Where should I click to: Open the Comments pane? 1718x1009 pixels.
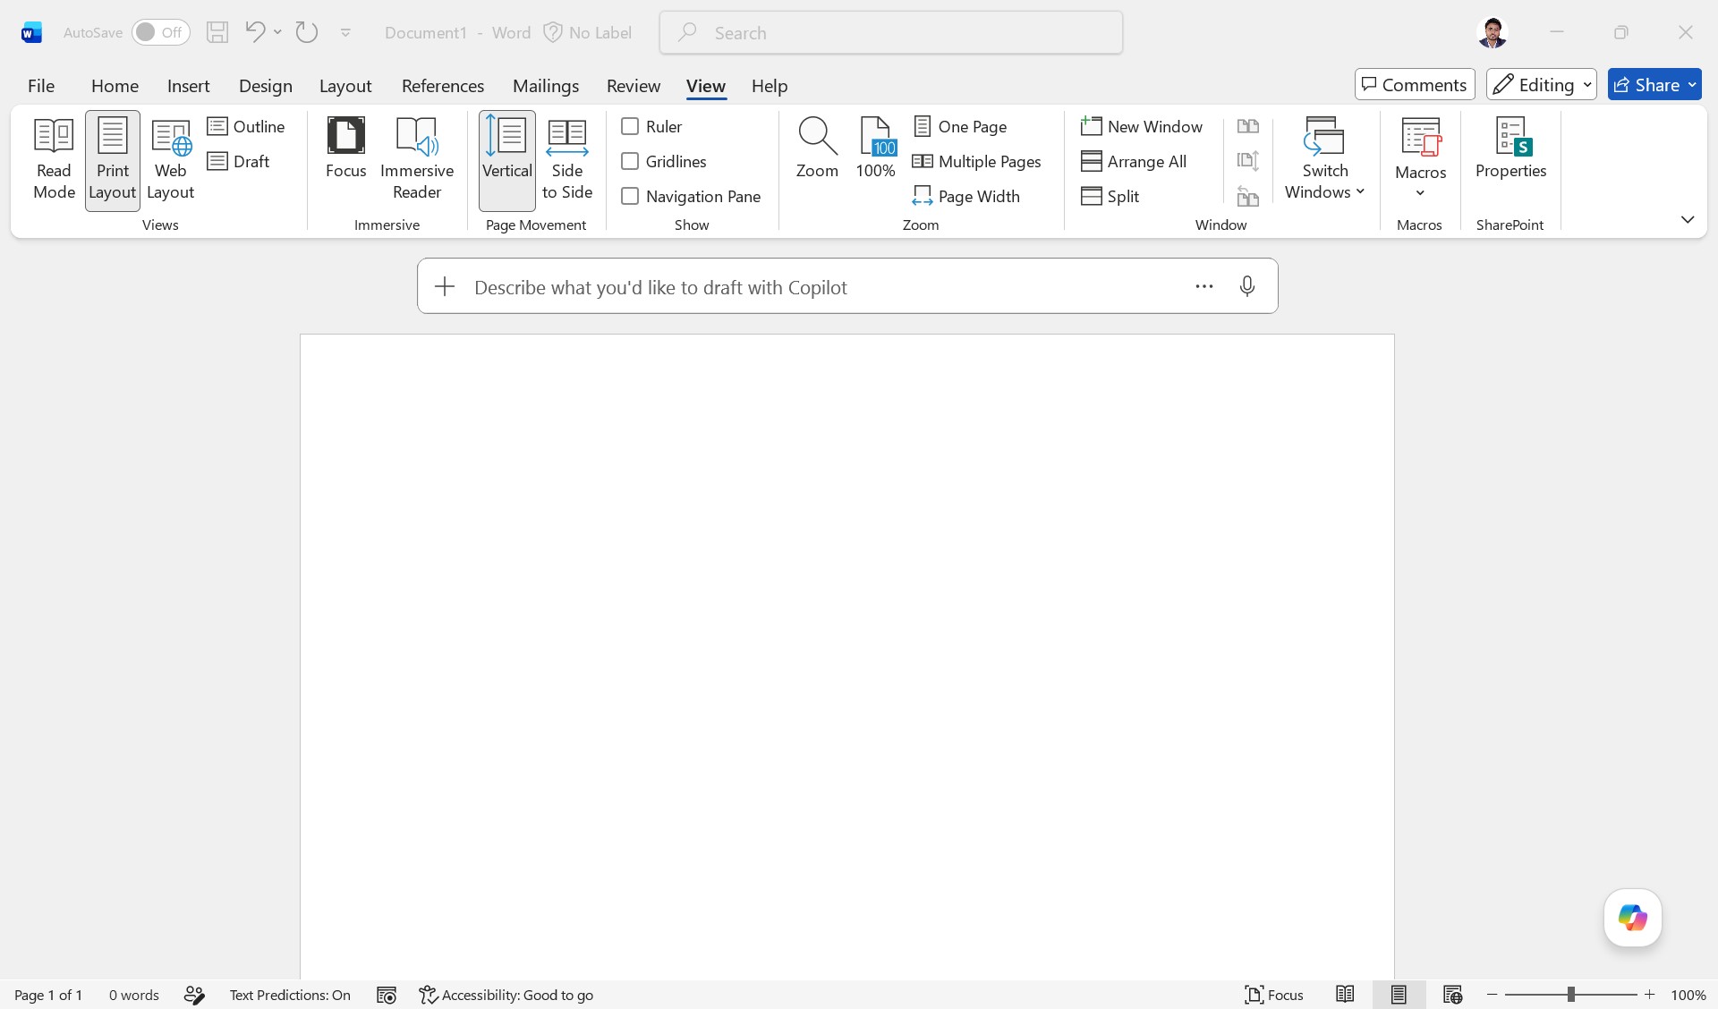(1414, 84)
